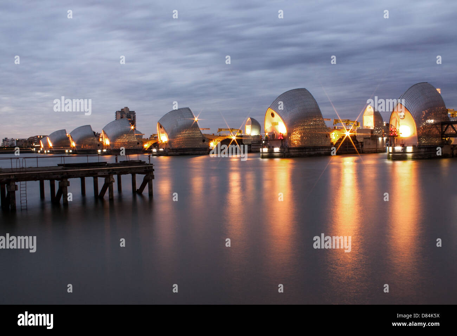Click the www.alamy.com text
Viewport: 457px width, 336px height.
click(x=416, y=324)
